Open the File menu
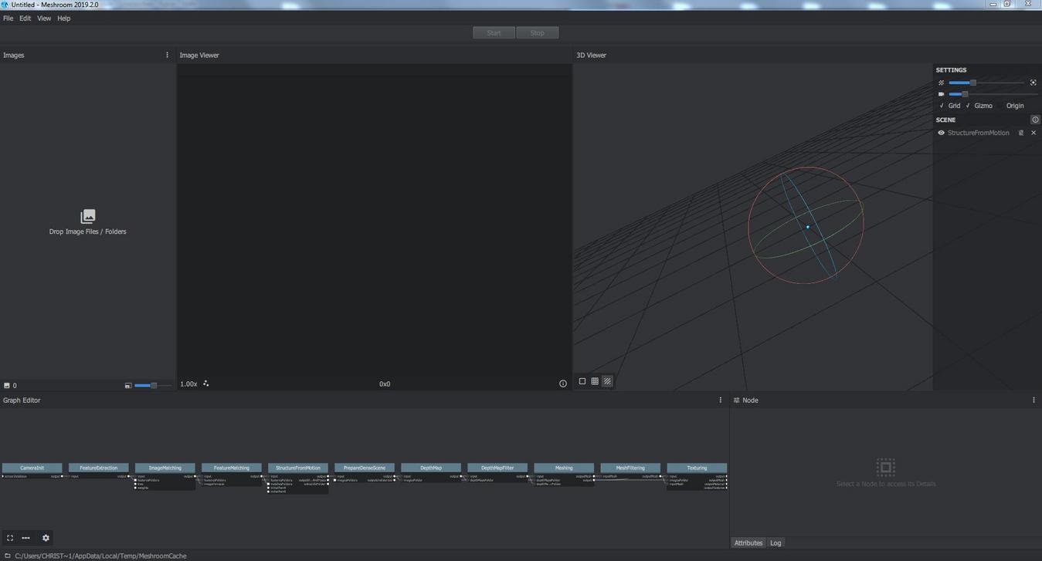This screenshot has width=1042, height=561. (8, 19)
